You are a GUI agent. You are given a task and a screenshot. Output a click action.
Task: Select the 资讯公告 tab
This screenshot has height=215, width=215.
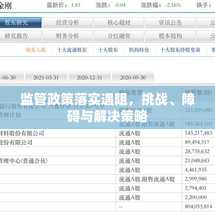pyautogui.click(x=170, y=22)
